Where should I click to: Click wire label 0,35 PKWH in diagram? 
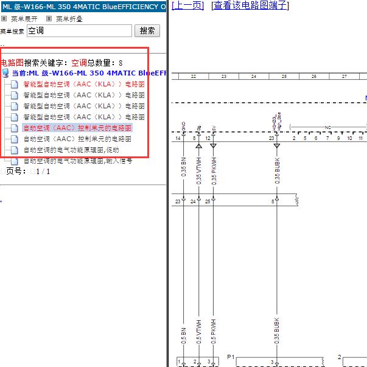point(214,170)
